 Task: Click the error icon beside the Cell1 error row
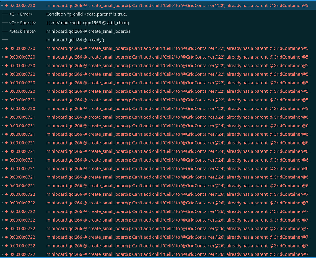coord(7,48)
